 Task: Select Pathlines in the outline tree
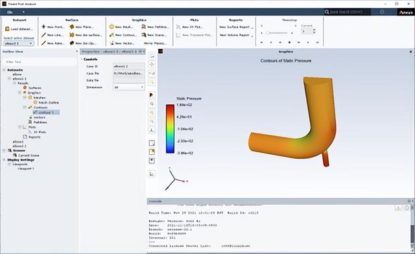[38, 122]
